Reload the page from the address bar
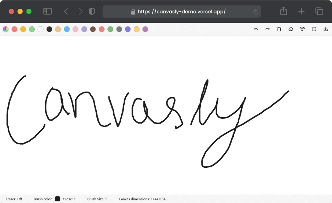The height and width of the screenshot is (203, 332). 255,12
